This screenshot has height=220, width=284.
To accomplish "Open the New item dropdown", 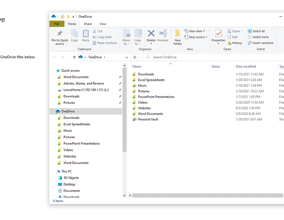I will pyautogui.click(x=204, y=31).
